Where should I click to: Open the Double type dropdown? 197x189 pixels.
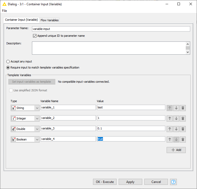25,129
